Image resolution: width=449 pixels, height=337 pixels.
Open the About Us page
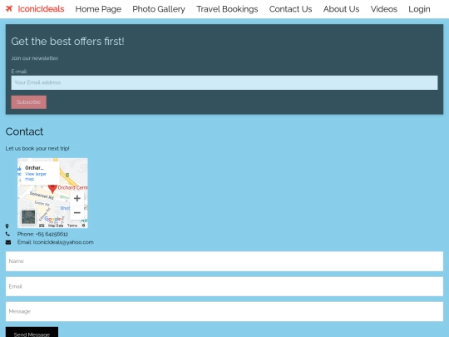(x=342, y=9)
